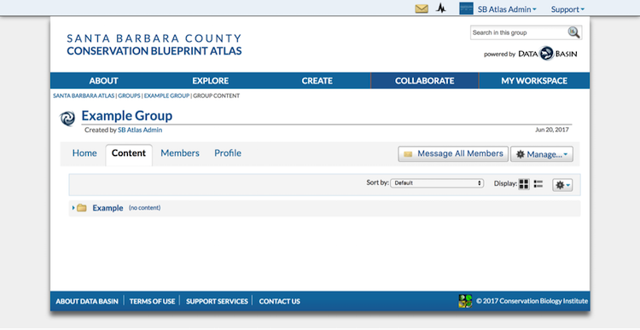
Task: Click Message All Members button
Action: click(453, 153)
